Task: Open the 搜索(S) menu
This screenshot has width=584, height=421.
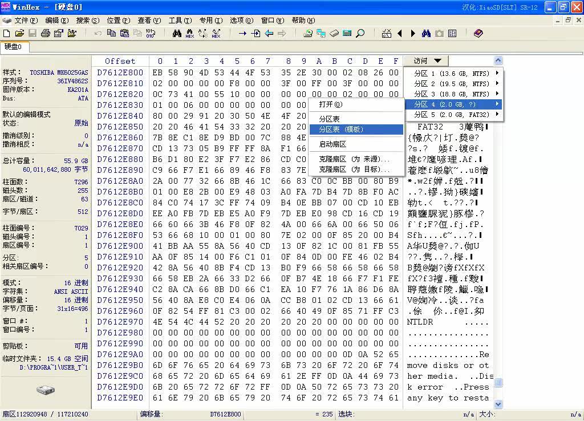Action: pyautogui.click(x=88, y=21)
